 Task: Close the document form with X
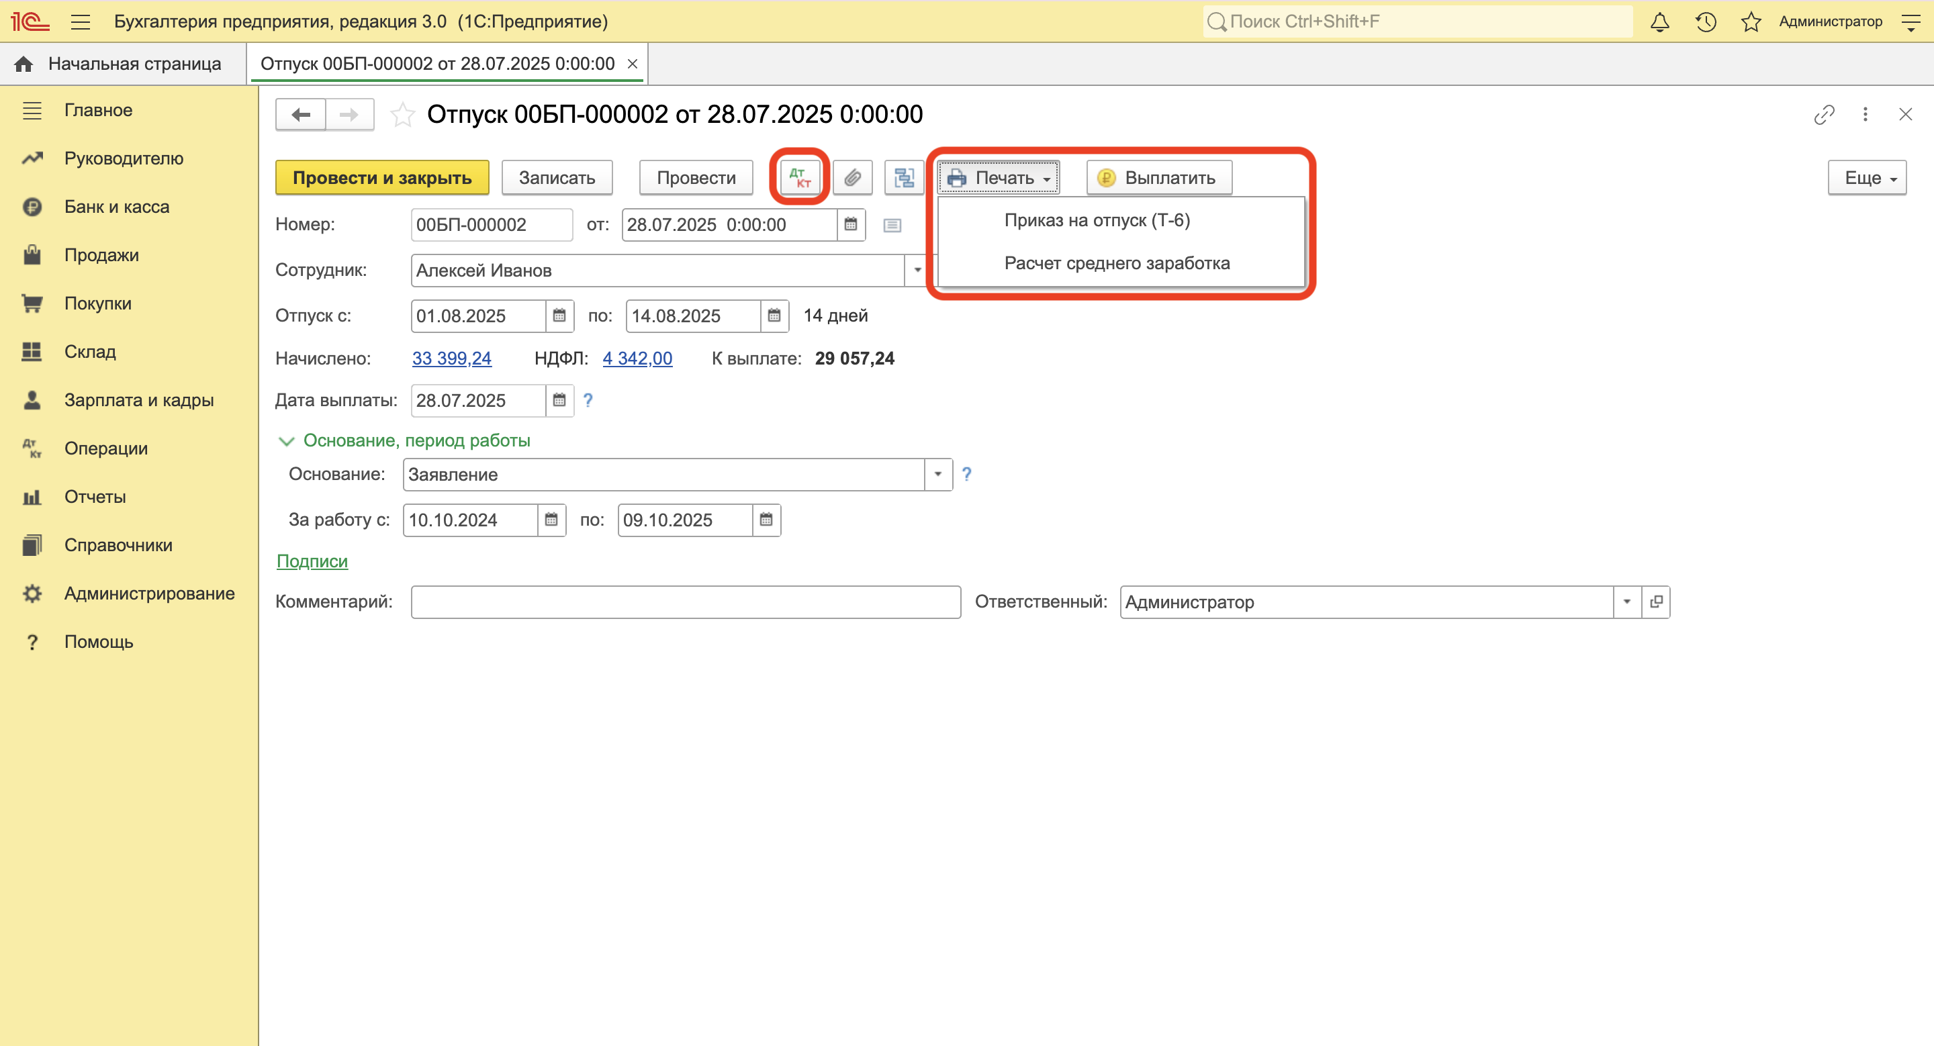(1906, 114)
